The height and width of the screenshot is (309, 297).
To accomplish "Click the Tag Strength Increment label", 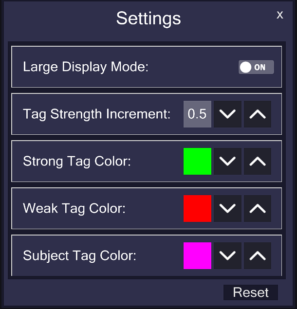I will tap(97, 114).
